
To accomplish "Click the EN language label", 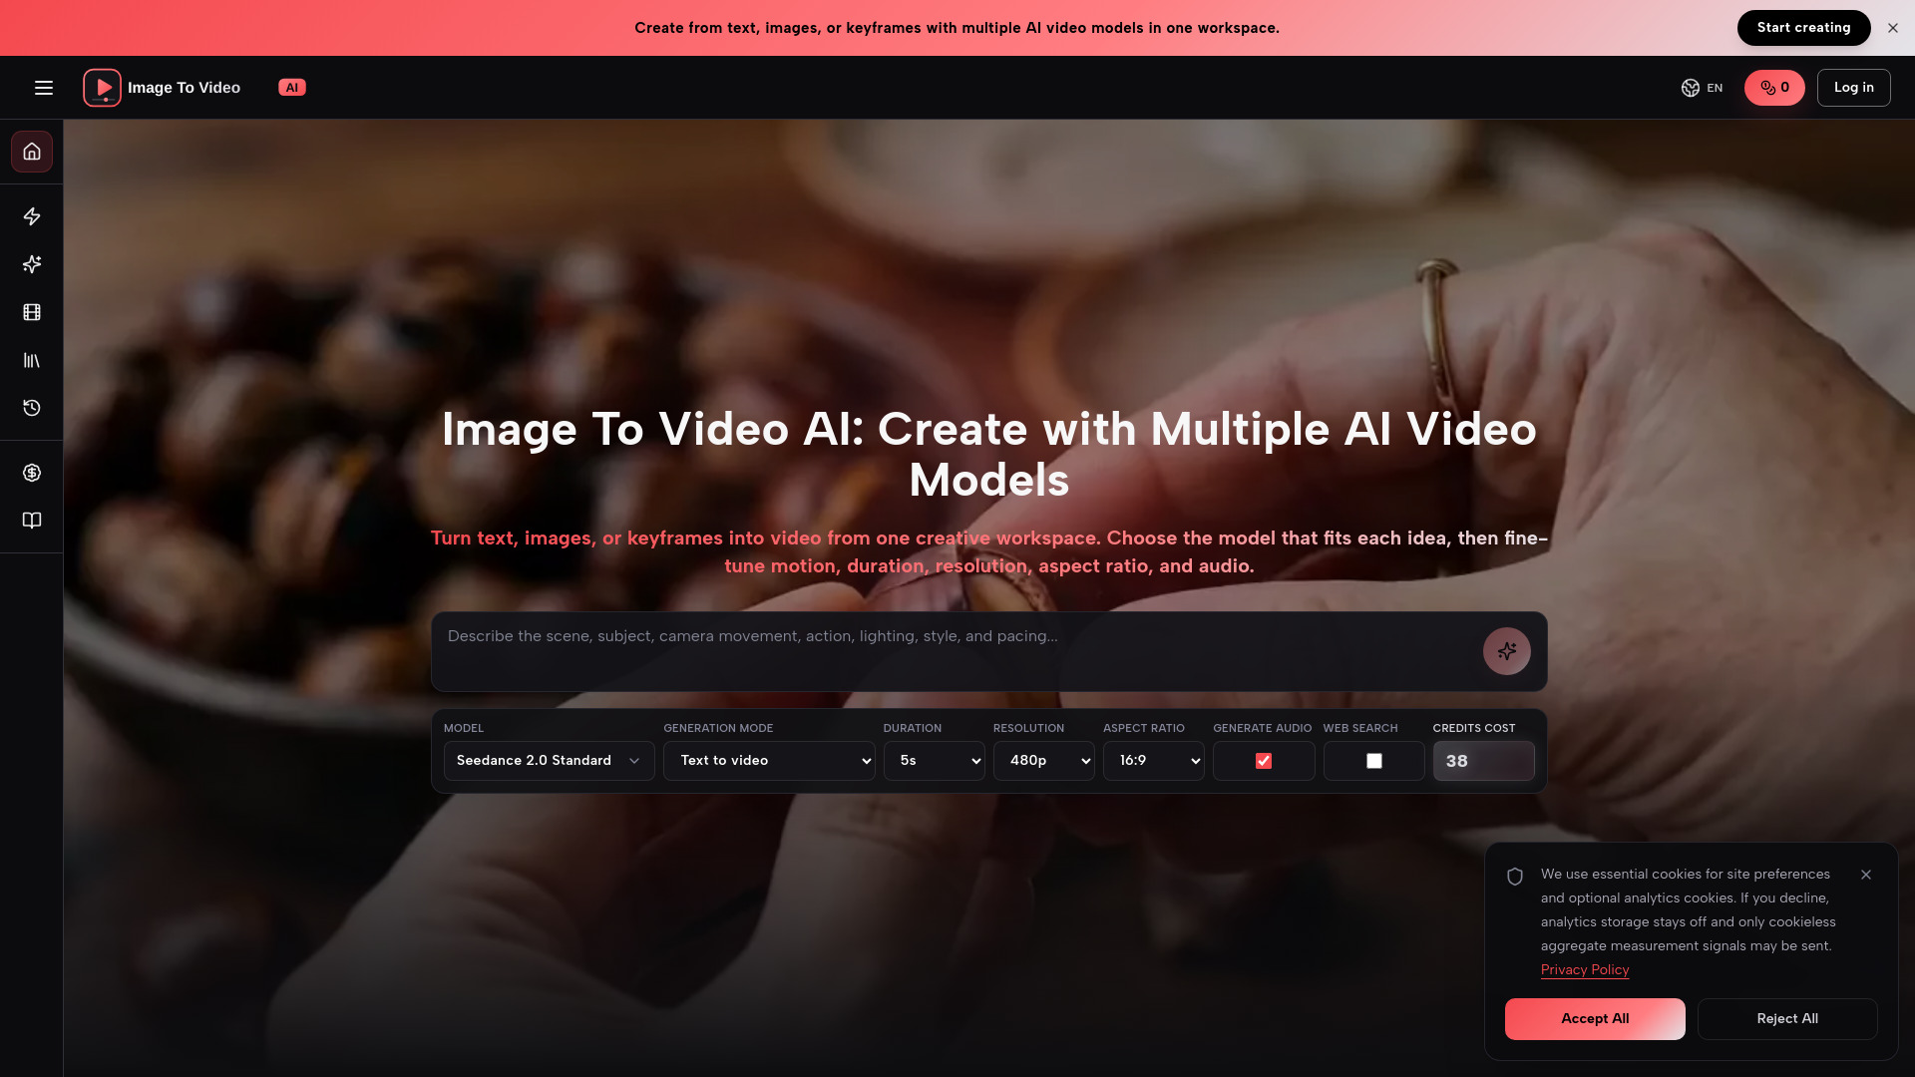I will (x=1715, y=88).
